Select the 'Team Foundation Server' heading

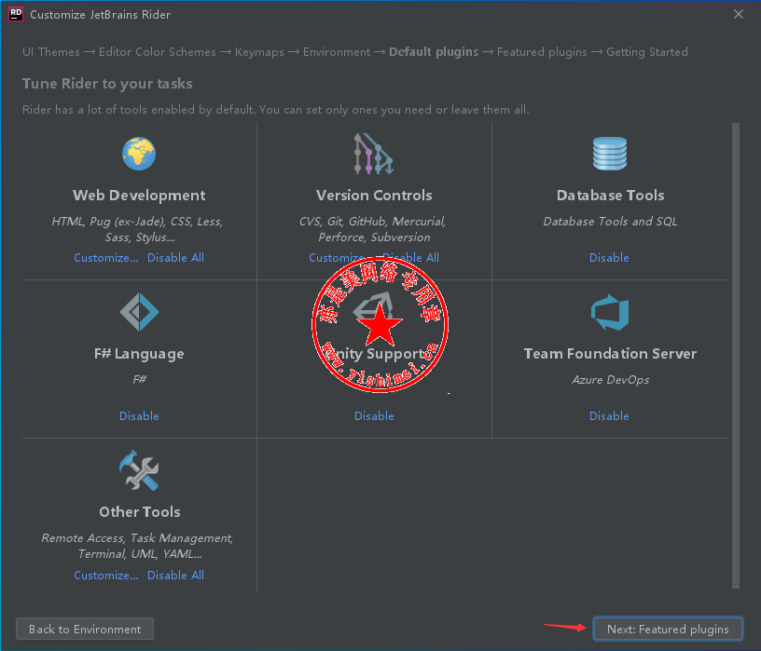610,354
